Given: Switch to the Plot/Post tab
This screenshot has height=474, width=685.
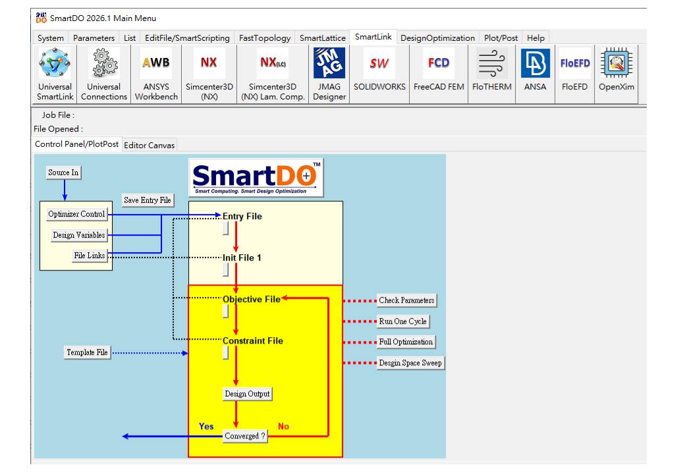Looking at the screenshot, I should [x=501, y=38].
